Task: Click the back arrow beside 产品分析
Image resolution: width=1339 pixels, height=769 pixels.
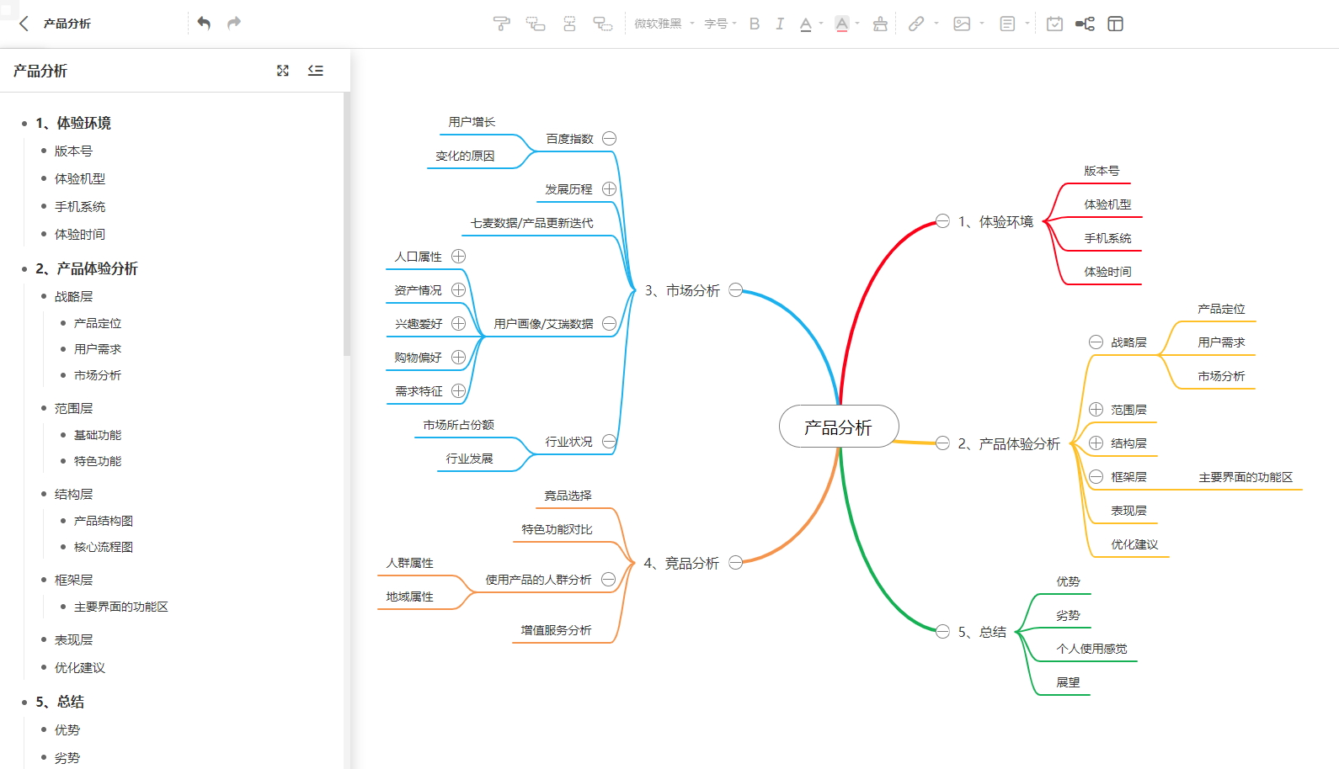Action: [x=24, y=24]
